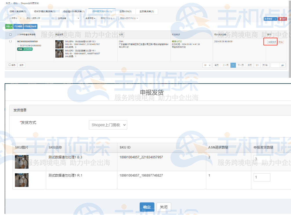Image resolution: width=291 pixels, height=215 pixels.
Task: Open the 箱唛打印状态 dropdown
Action: point(108,18)
